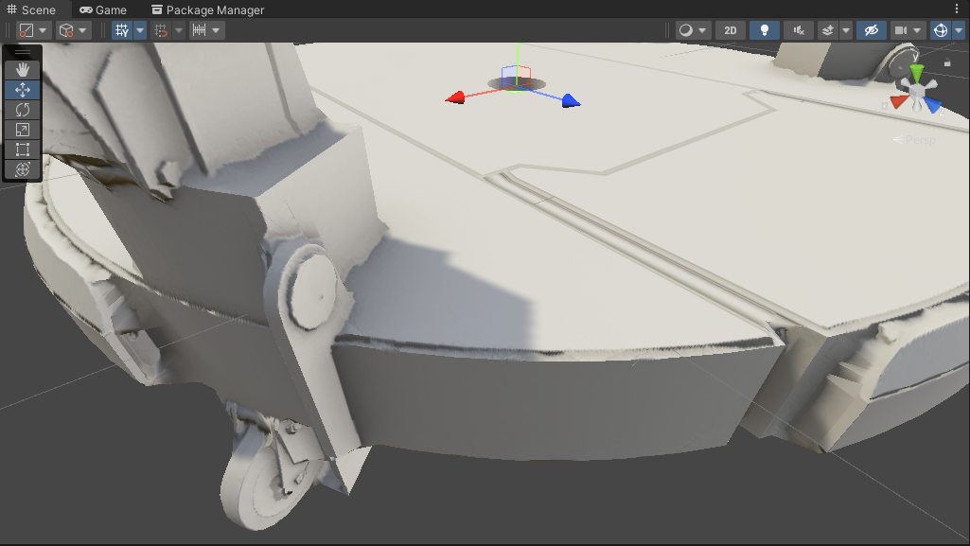Select the Rect Transform tool
Screen dimensions: 970x546
pos(22,149)
